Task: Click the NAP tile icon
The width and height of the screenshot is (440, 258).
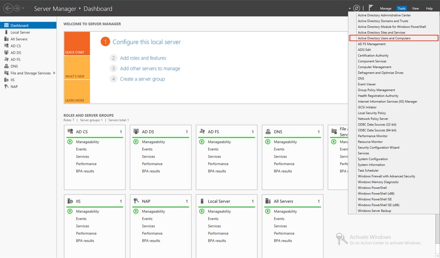Action: tap(136, 200)
